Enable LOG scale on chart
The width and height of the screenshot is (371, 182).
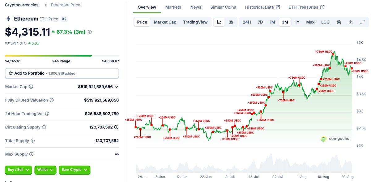pos(325,22)
